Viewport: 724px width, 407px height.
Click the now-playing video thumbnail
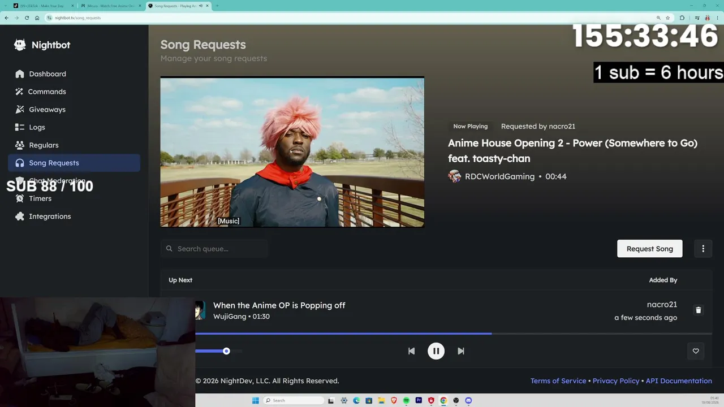point(292,152)
